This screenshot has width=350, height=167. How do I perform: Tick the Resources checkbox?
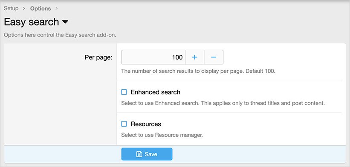click(x=124, y=124)
